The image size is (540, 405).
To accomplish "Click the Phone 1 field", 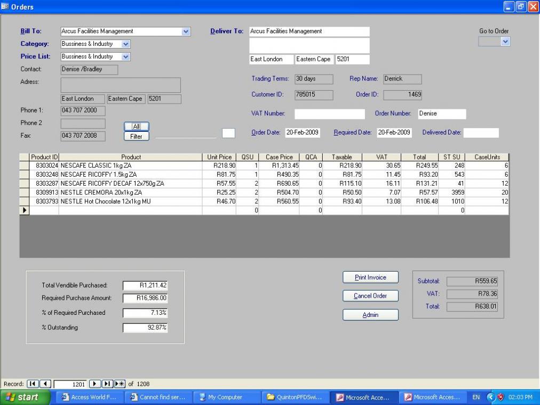I will 83,110.
